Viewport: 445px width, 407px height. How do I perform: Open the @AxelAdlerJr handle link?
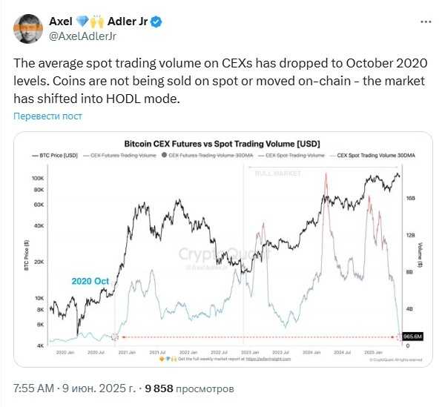(82, 36)
